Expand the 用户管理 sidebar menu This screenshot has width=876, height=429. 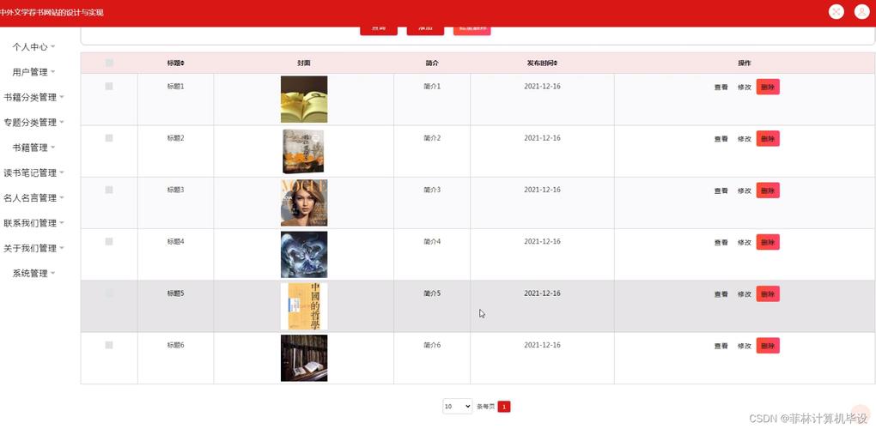pos(33,72)
